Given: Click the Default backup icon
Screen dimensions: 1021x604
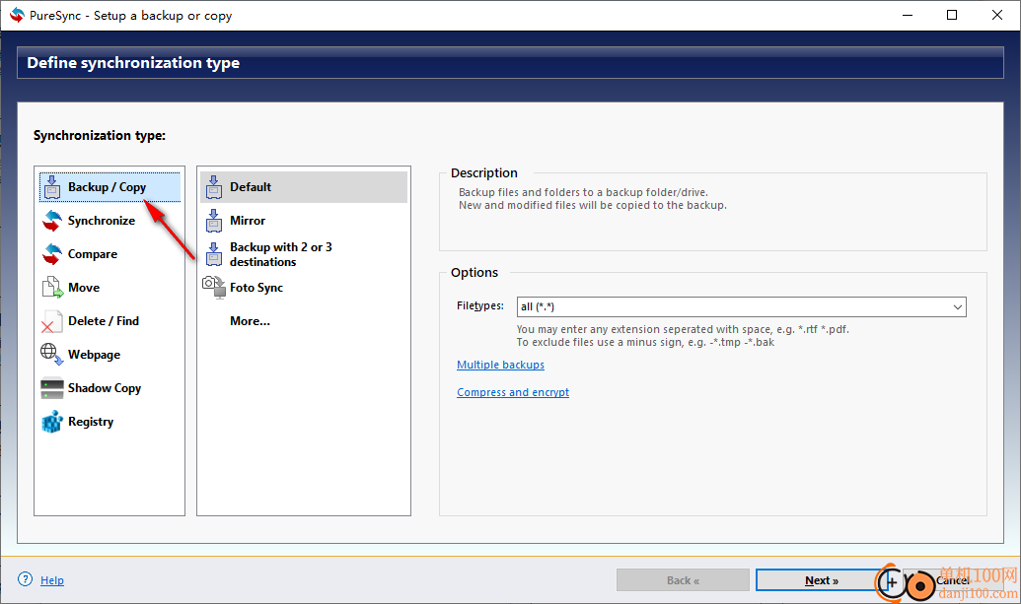Looking at the screenshot, I should (214, 187).
